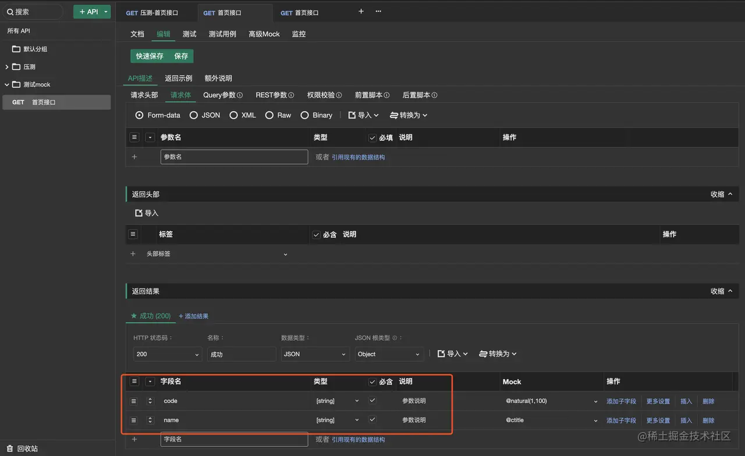
Task: Click the info icon beside 权限校验
Action: point(339,95)
